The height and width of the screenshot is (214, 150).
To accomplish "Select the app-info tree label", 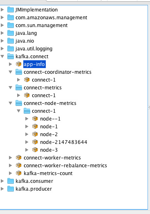I will [x=34, y=64].
